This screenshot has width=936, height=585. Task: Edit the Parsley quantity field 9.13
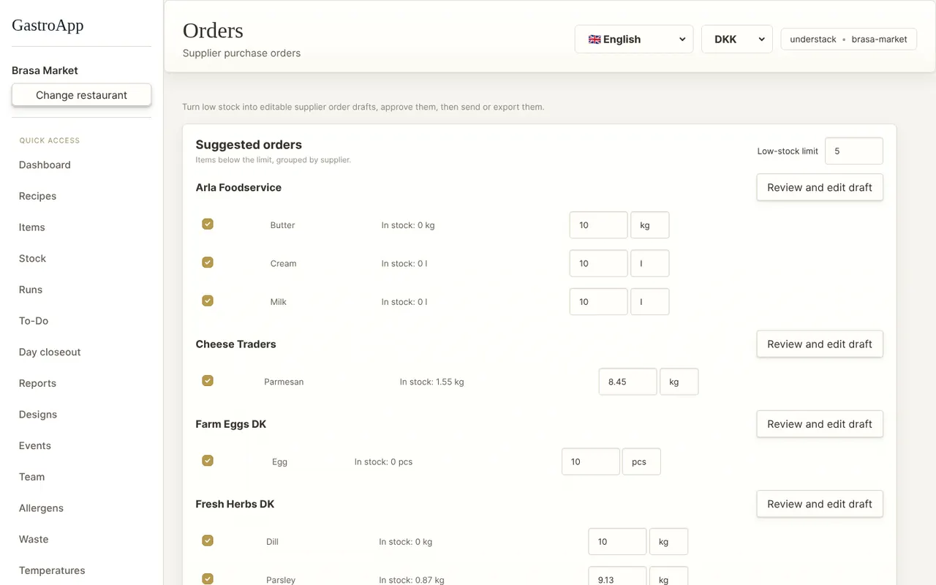tap(617, 576)
